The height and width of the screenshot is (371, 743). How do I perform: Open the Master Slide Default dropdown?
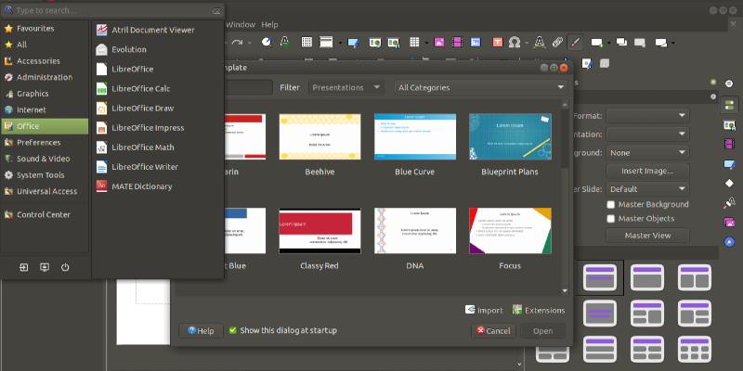click(x=647, y=188)
